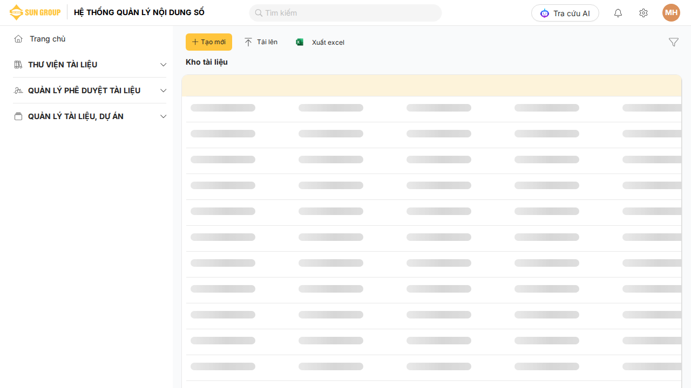Image resolution: width=691 pixels, height=388 pixels.
Task: Click the Xuất excel text label
Action: 328,43
